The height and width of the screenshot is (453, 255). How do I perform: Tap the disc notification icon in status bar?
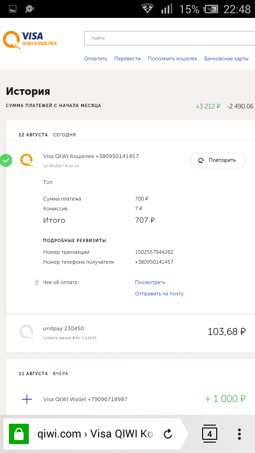click(29, 9)
